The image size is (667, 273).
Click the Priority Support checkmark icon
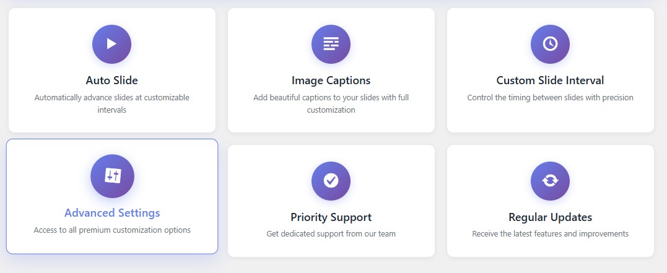point(331,181)
